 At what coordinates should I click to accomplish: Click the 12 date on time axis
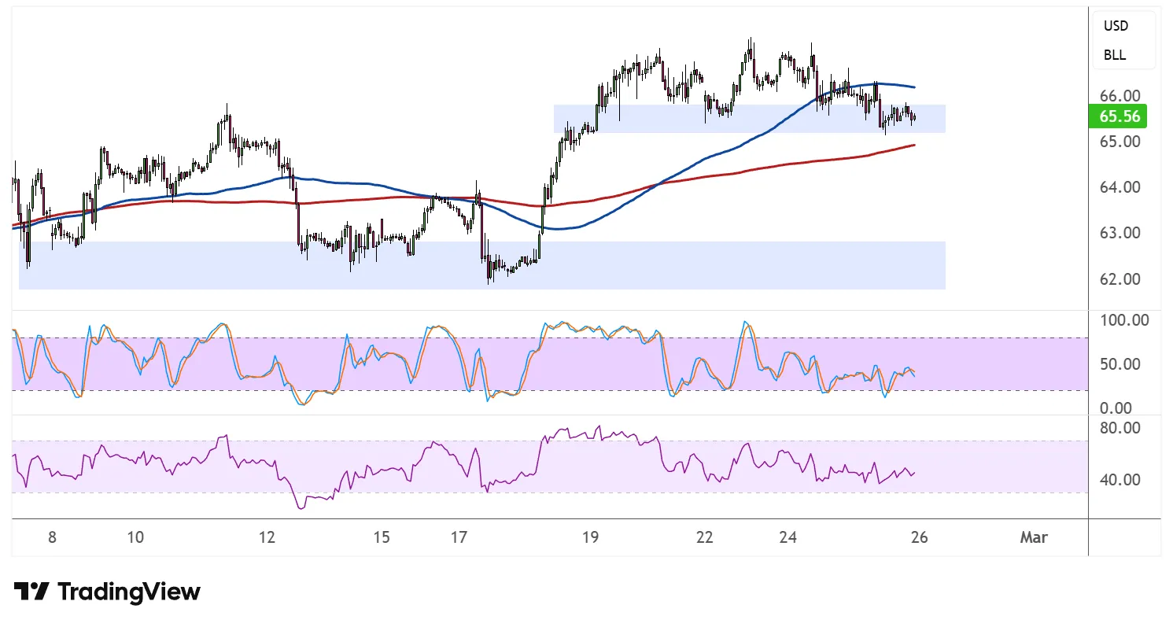click(267, 538)
